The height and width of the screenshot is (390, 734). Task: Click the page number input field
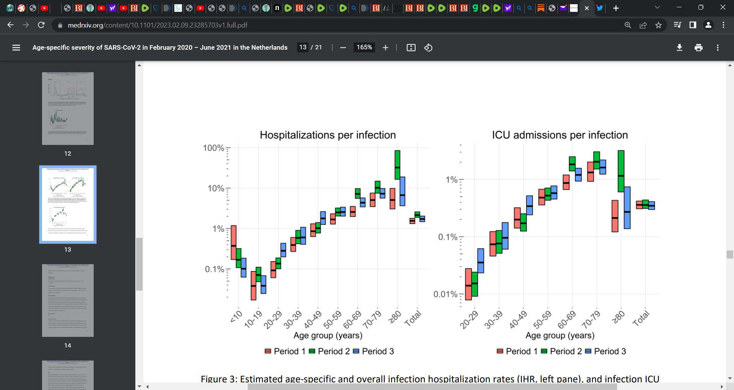coord(303,47)
